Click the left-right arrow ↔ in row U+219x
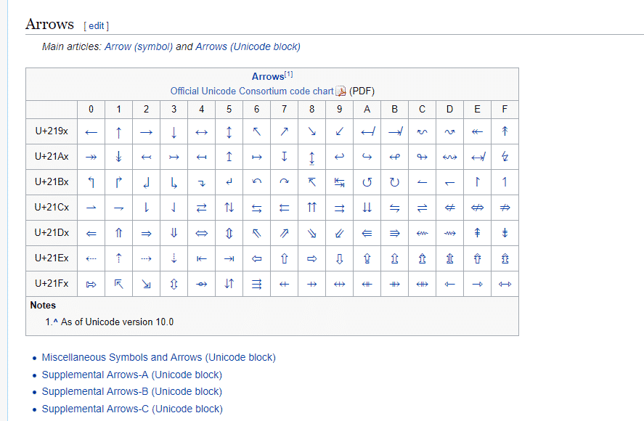644x421 pixels. tap(201, 132)
